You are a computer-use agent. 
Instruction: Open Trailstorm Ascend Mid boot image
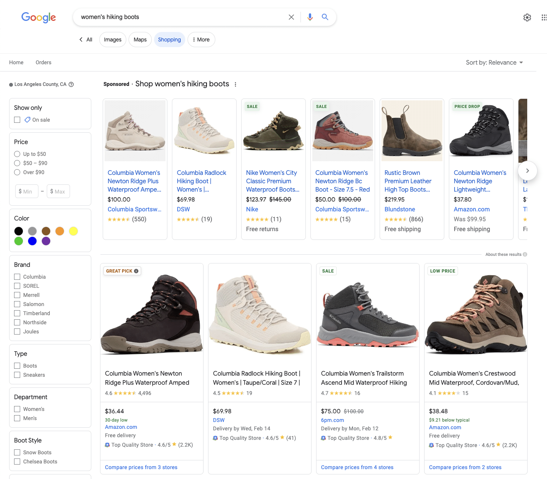[x=368, y=314]
